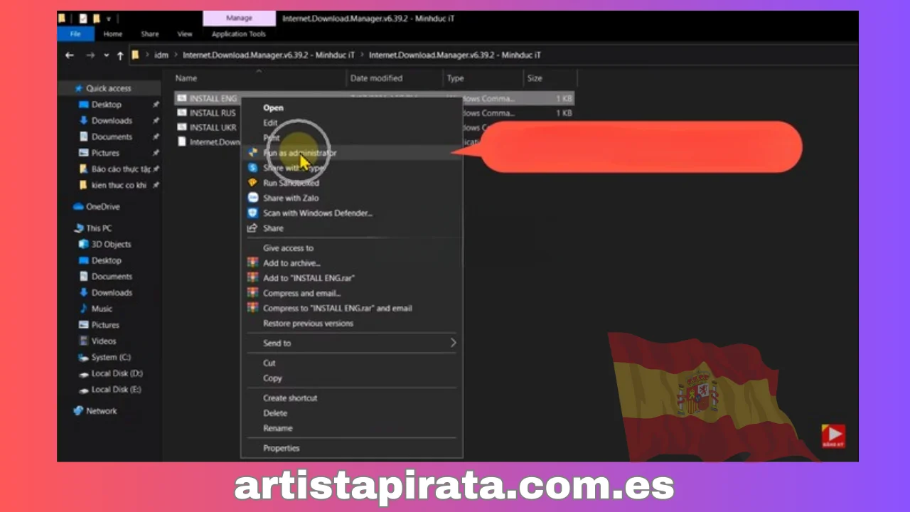Open the Application Tools tab
The width and height of the screenshot is (910, 512).
click(239, 33)
